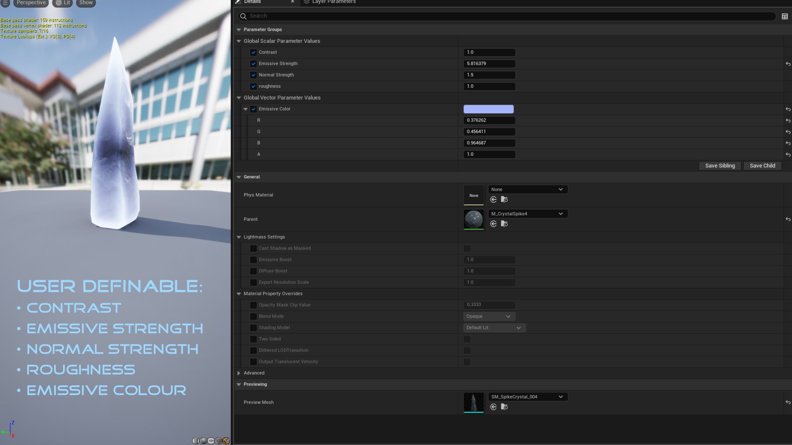
Task: Browse to Parent material in Content Browser
Action: [x=504, y=224]
